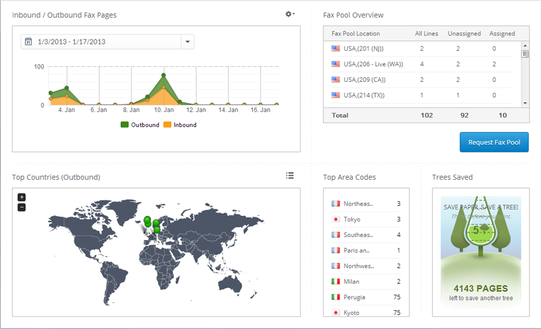
Task: Click the fax pool scrollbar up arrow
Action: click(x=525, y=46)
